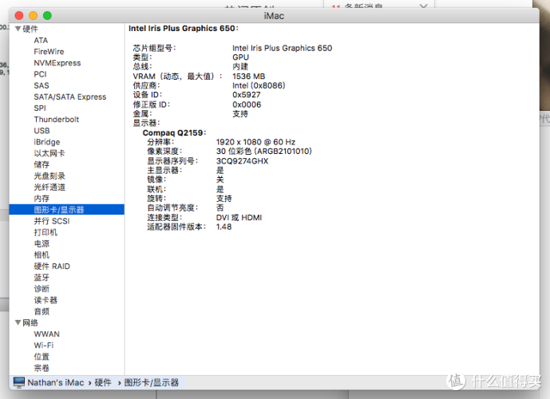550x399 pixels.
Task: Open 并行 SCSI entry
Action: [x=52, y=221]
